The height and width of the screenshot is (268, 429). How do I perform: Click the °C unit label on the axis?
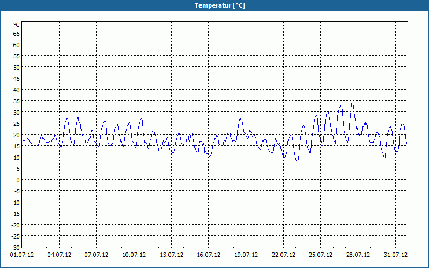(x=17, y=25)
